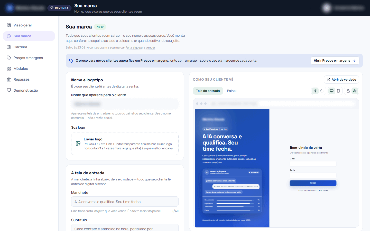370x231 pixels.
Task: Click the padlock icon in preview toolbar
Action: click(x=348, y=91)
